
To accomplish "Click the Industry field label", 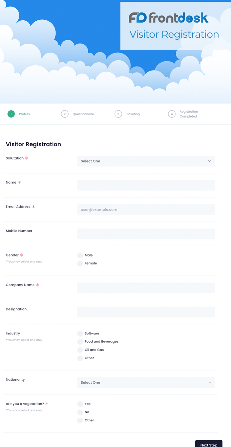I will 13,333.
